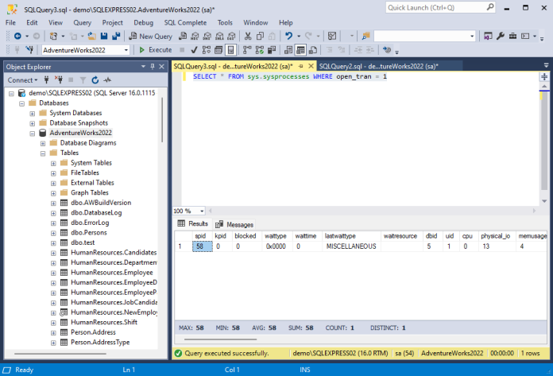The image size is (553, 376).
Task: Expand the dbo.Persons table node
Action: [53, 233]
